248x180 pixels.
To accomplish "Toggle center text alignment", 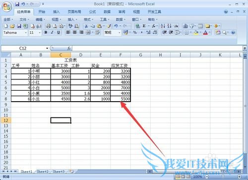I will point(74,32).
